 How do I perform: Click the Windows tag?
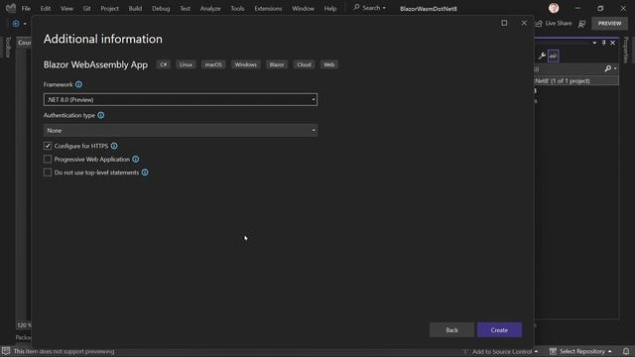[x=245, y=64]
